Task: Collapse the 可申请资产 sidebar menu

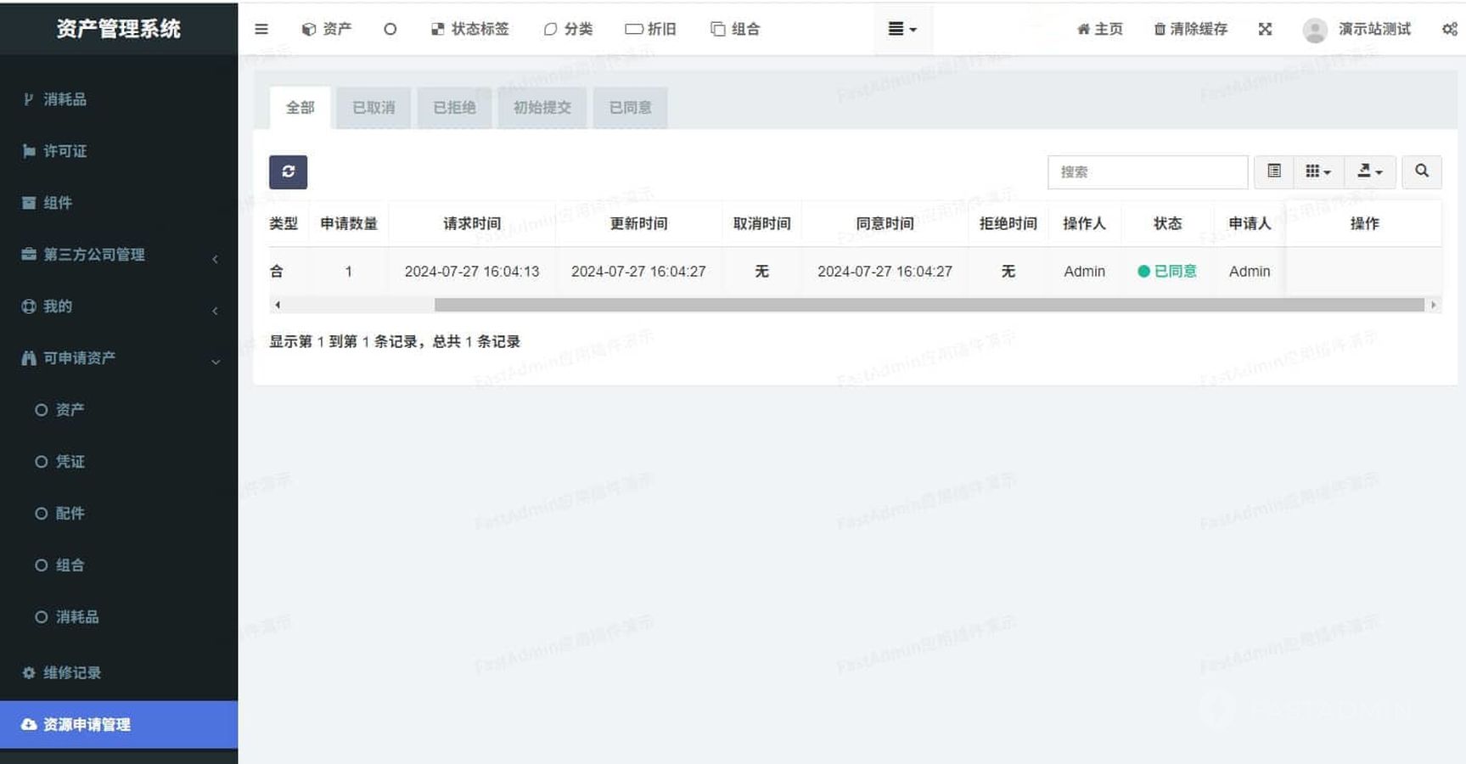Action: [119, 358]
